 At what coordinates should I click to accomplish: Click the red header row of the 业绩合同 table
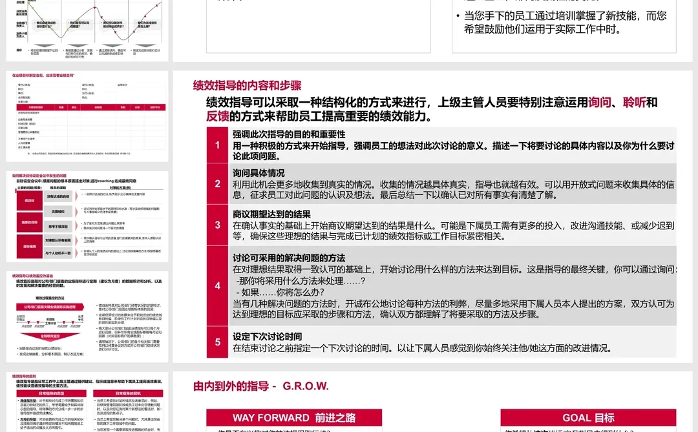[x=90, y=107]
